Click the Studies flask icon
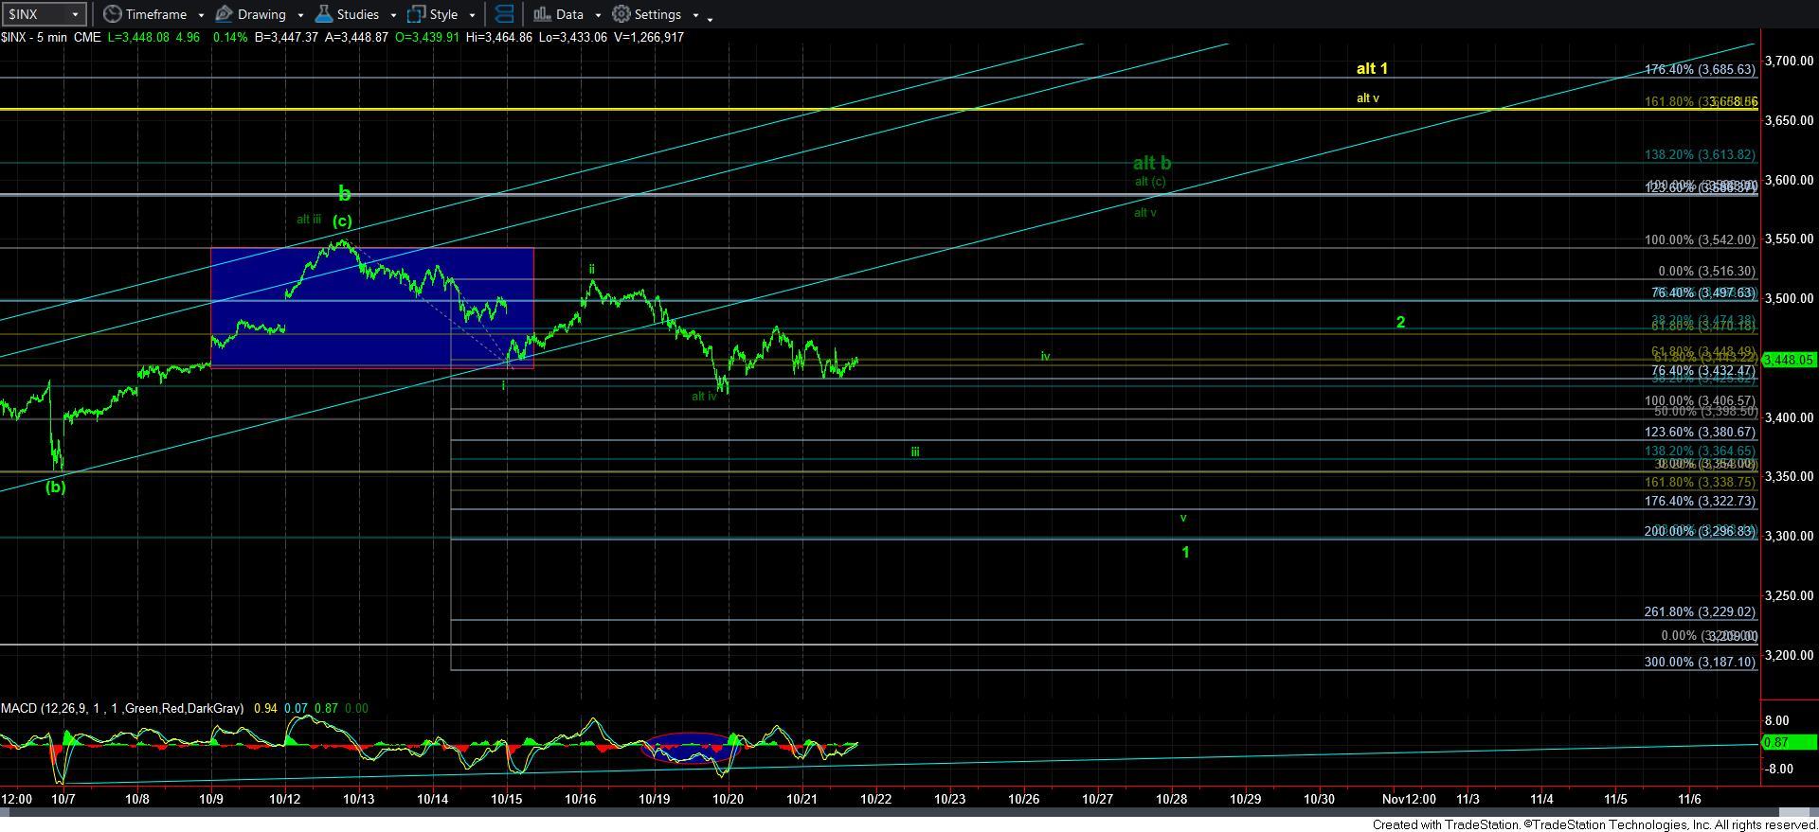This screenshot has width=1819, height=832. pyautogui.click(x=323, y=14)
